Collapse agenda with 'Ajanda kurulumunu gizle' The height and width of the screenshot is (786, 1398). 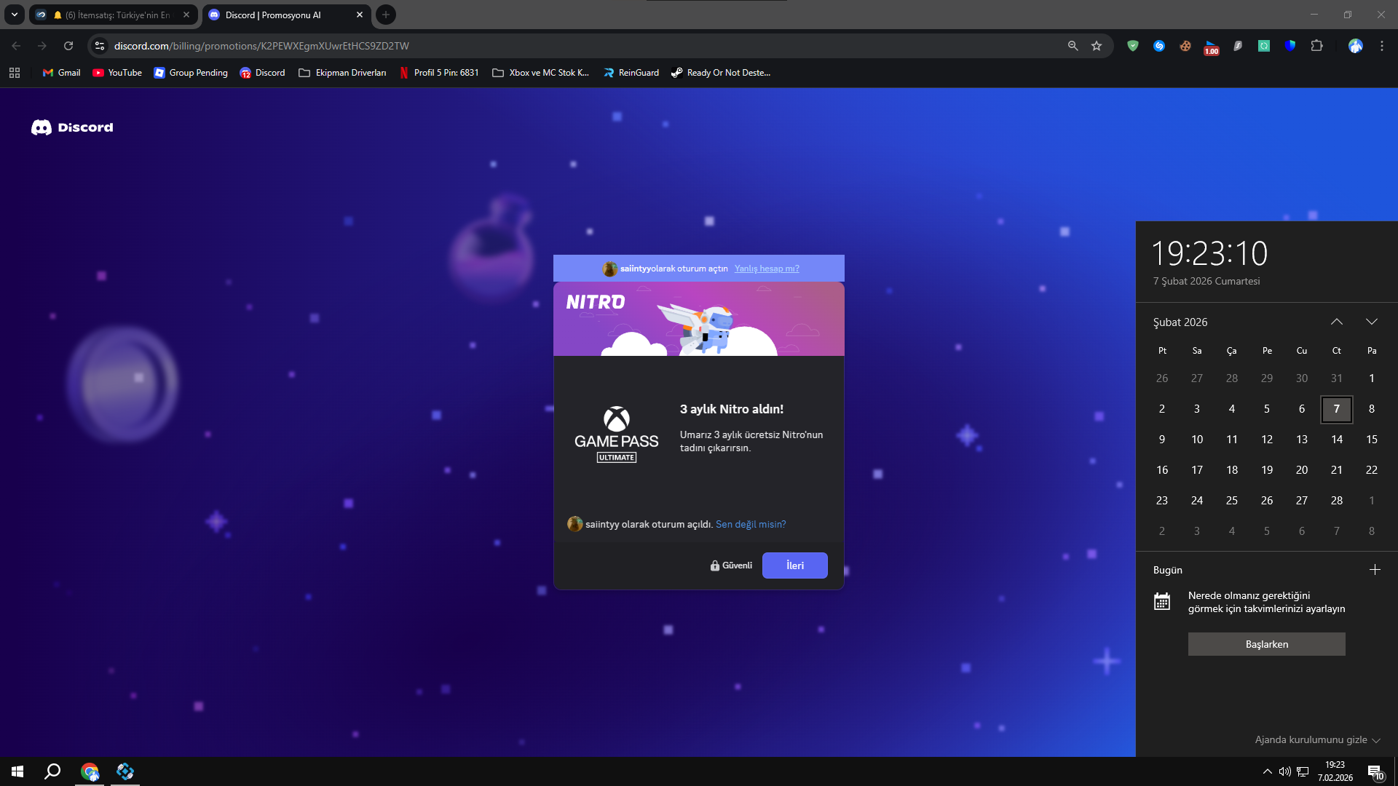1317,739
